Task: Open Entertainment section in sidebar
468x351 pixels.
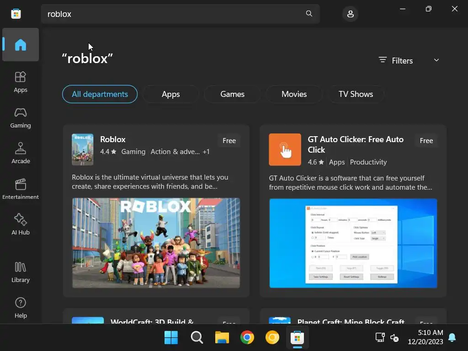Action: tap(21, 189)
